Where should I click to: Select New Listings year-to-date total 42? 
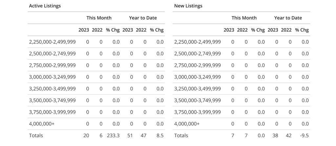[288, 135]
